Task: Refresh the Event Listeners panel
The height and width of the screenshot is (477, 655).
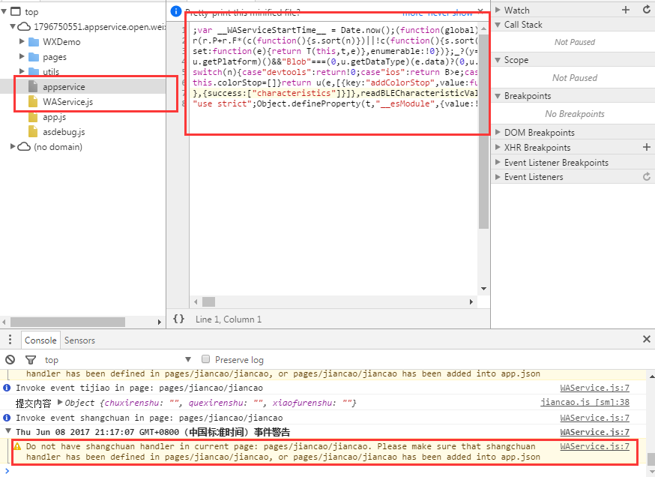Action: [x=646, y=177]
